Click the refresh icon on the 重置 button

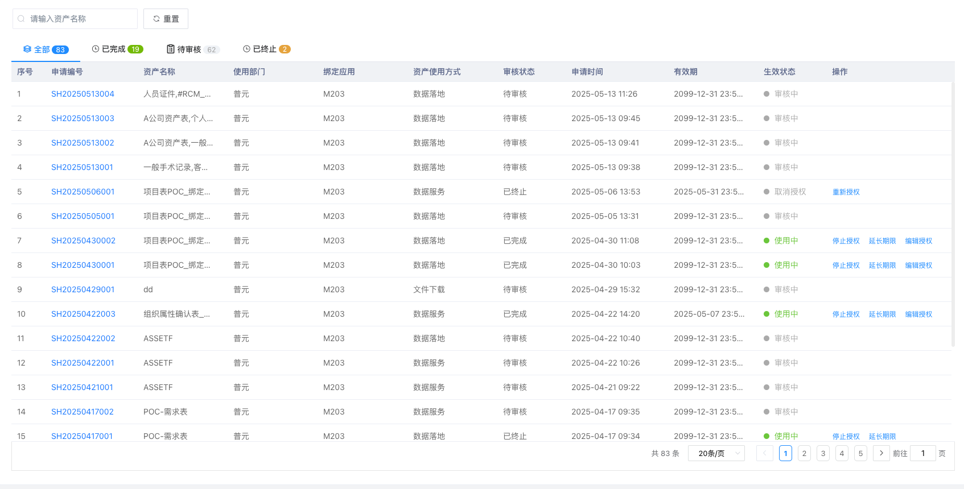[156, 19]
